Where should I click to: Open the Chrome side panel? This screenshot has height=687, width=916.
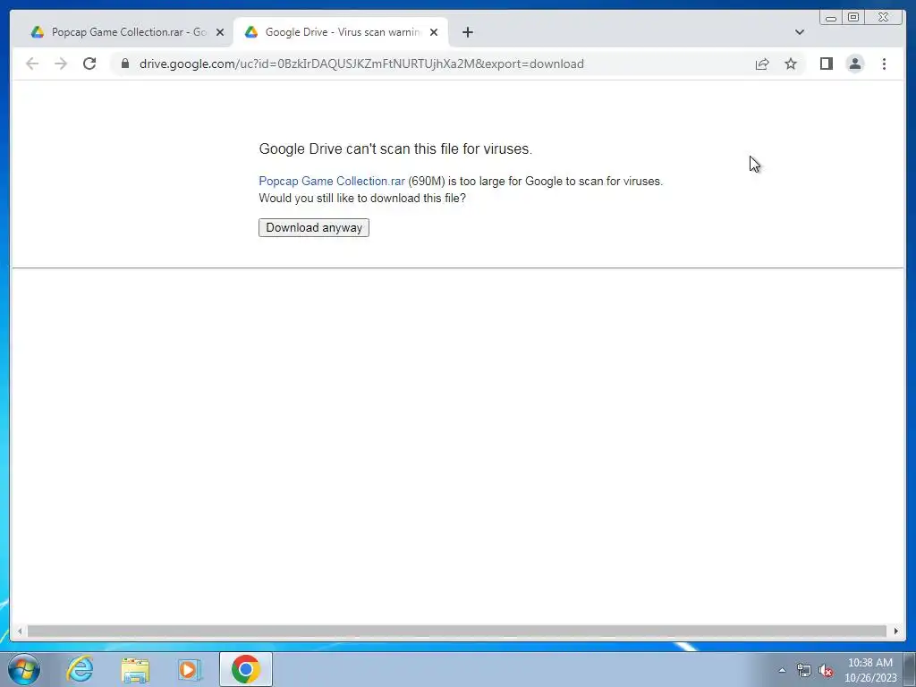pos(826,64)
